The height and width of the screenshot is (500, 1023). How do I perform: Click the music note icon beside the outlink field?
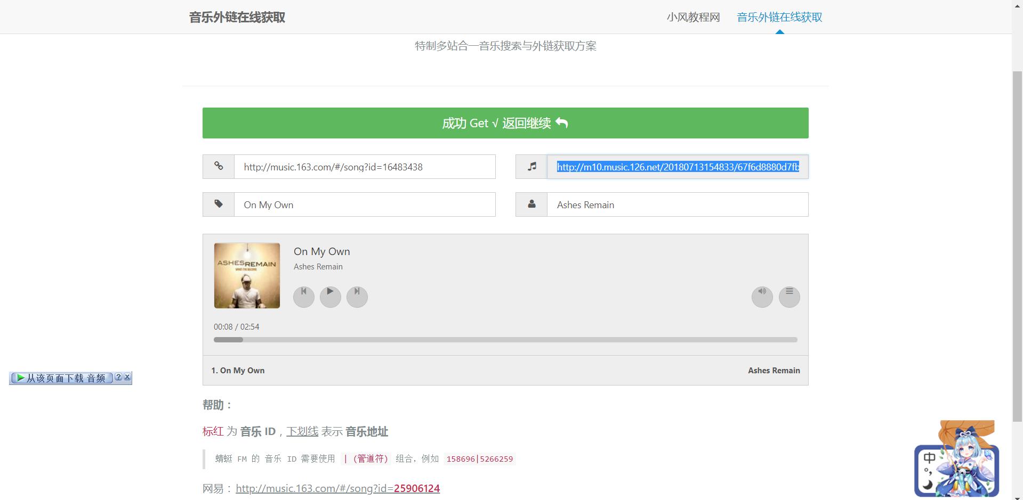[531, 167]
